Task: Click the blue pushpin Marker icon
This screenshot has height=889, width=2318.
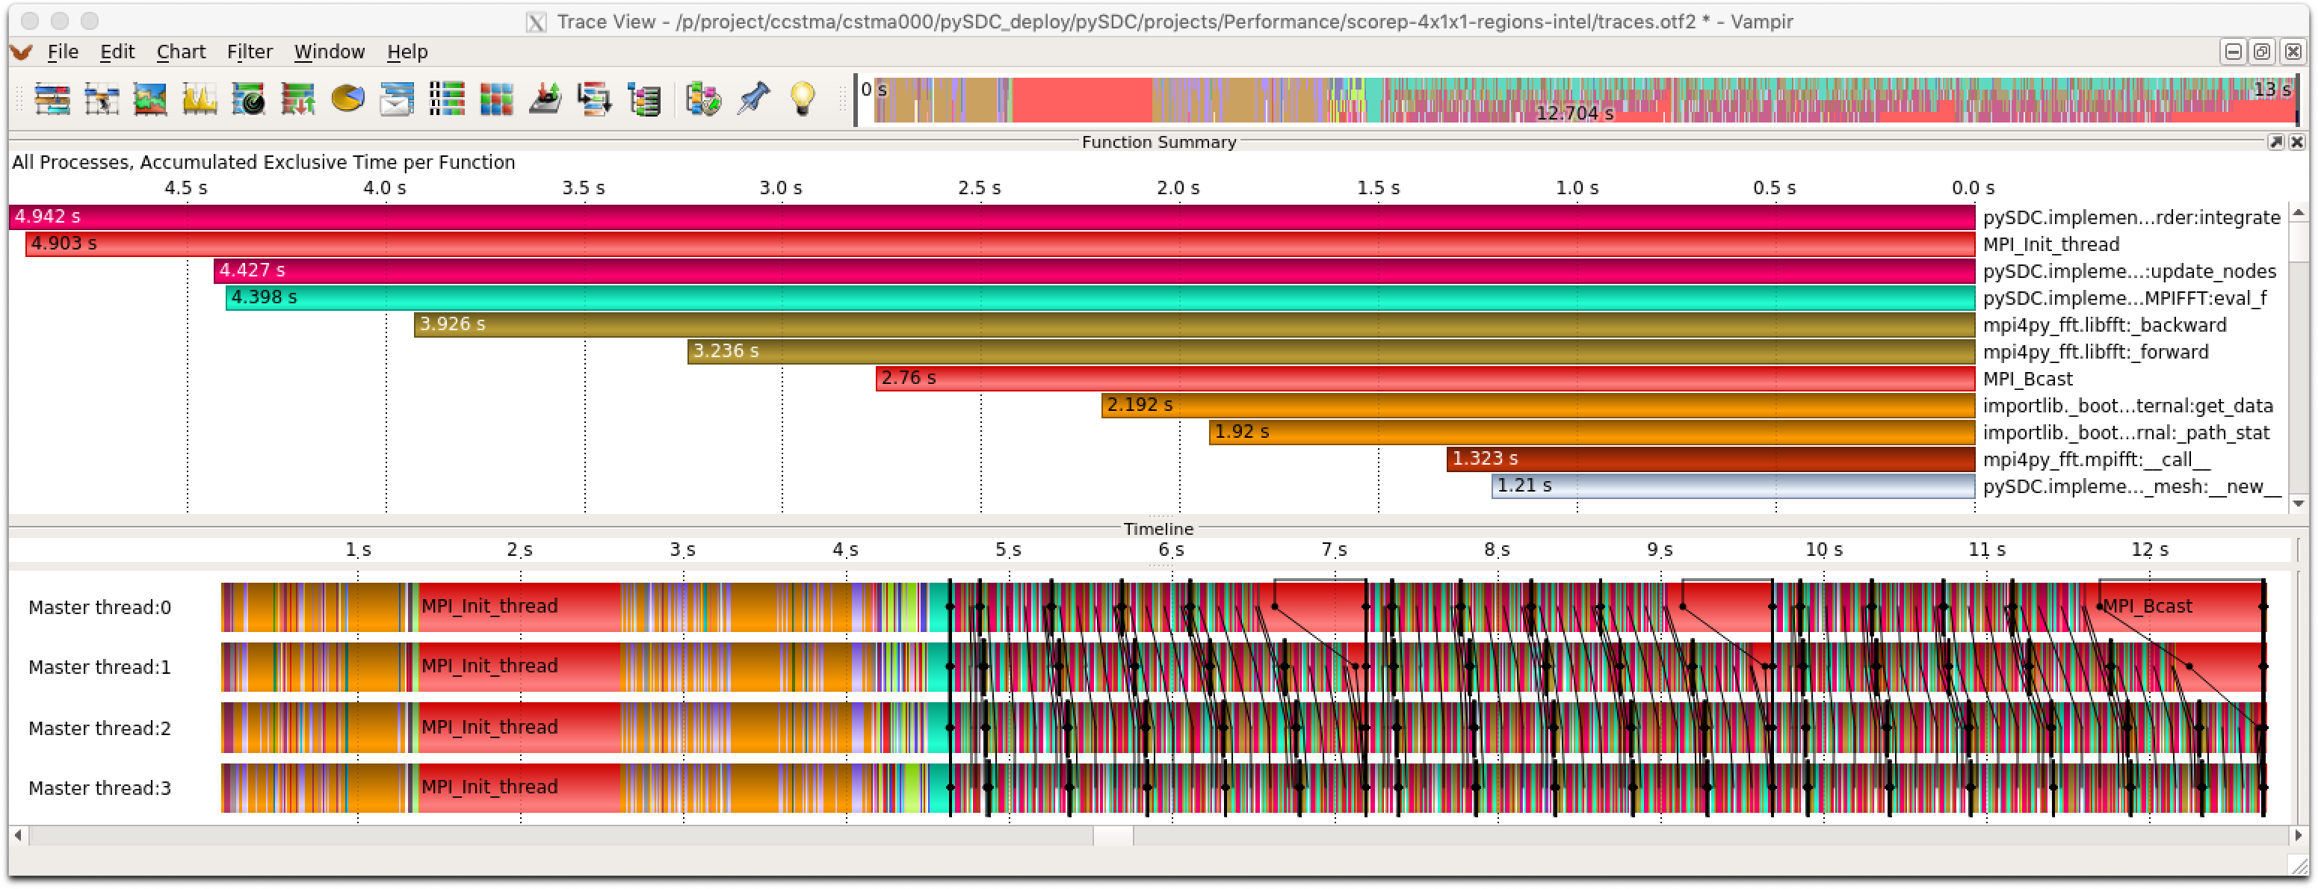Action: tap(753, 99)
